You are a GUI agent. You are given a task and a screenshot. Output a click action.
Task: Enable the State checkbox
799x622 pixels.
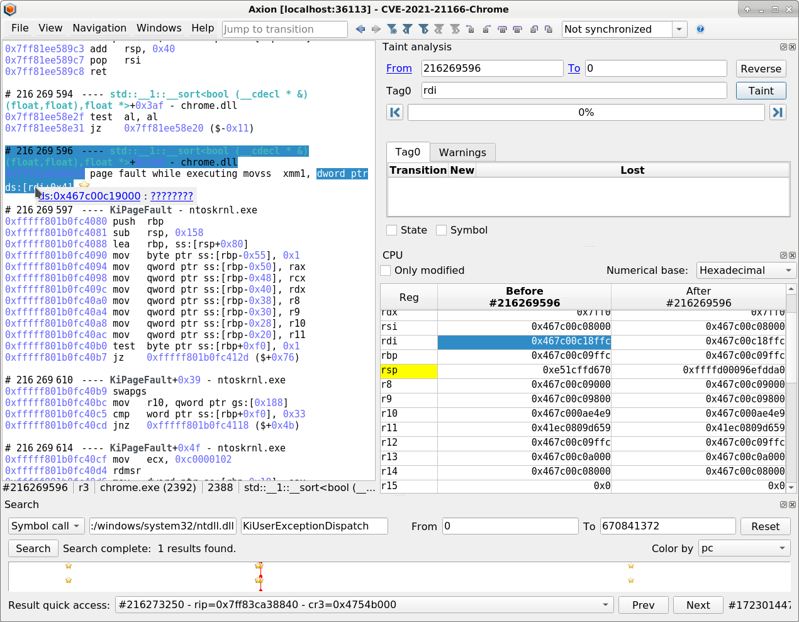click(392, 230)
